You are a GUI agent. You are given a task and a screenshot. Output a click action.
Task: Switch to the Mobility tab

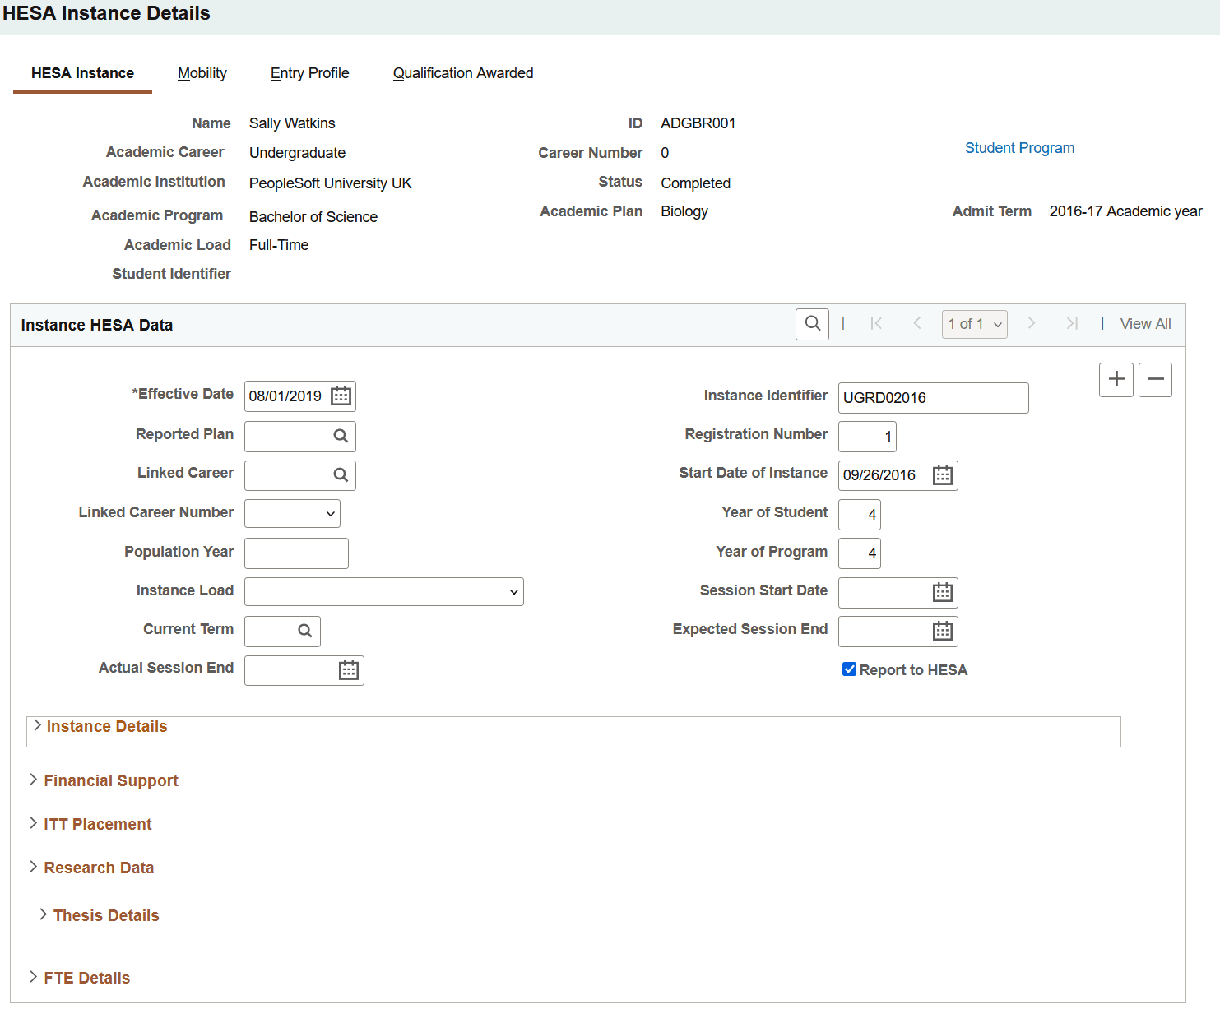[202, 73]
